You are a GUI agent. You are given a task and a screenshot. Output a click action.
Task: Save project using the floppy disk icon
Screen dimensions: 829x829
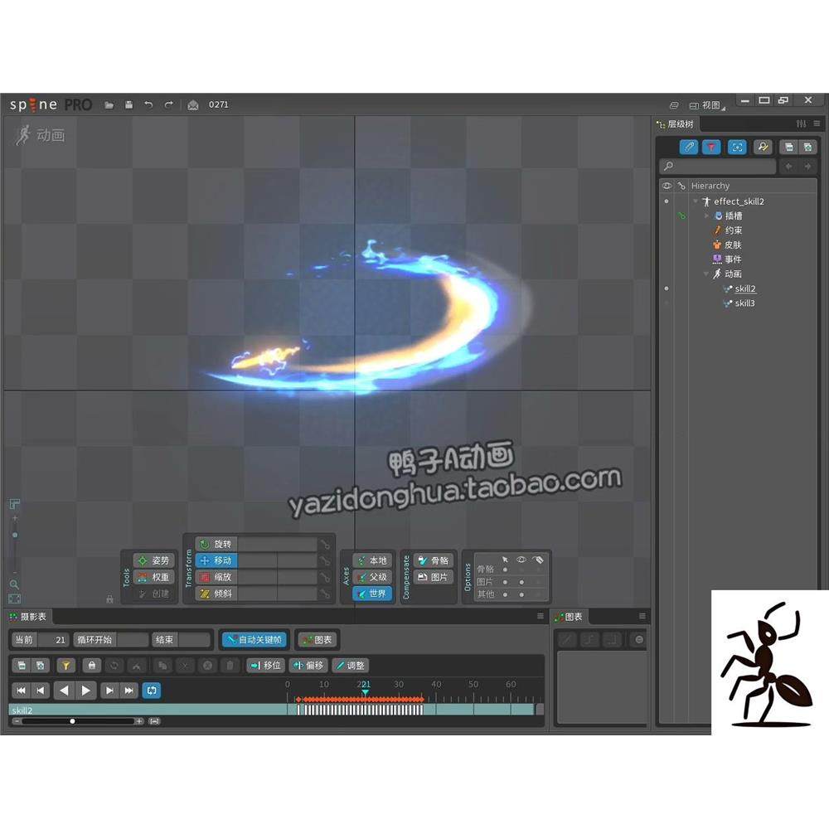coord(128,104)
